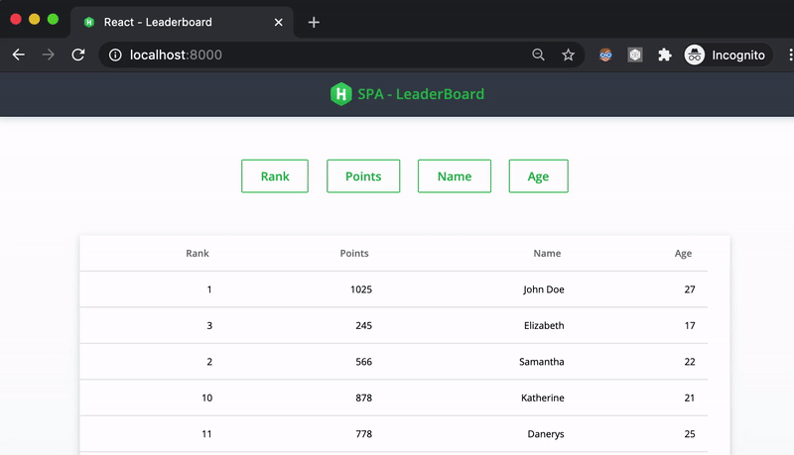Click the localhost:8000 address bar
The image size is (794, 455).
coord(328,56)
